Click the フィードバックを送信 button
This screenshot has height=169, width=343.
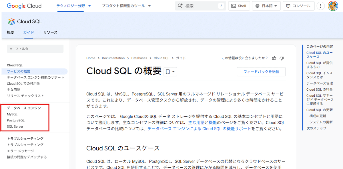coord(261,72)
